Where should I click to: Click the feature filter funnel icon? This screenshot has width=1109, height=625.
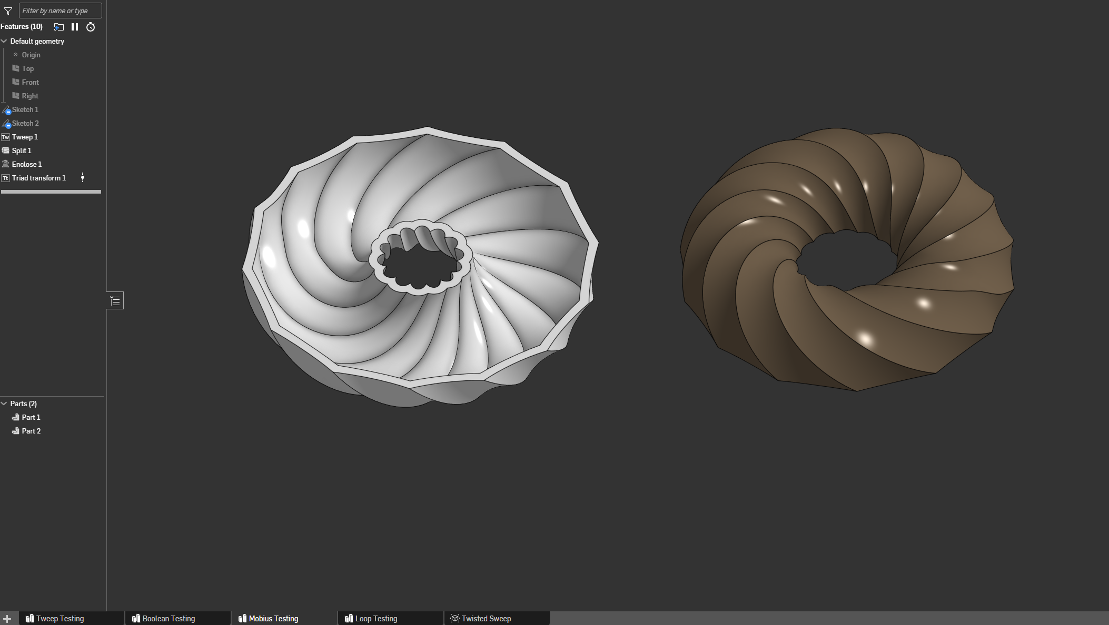(8, 11)
